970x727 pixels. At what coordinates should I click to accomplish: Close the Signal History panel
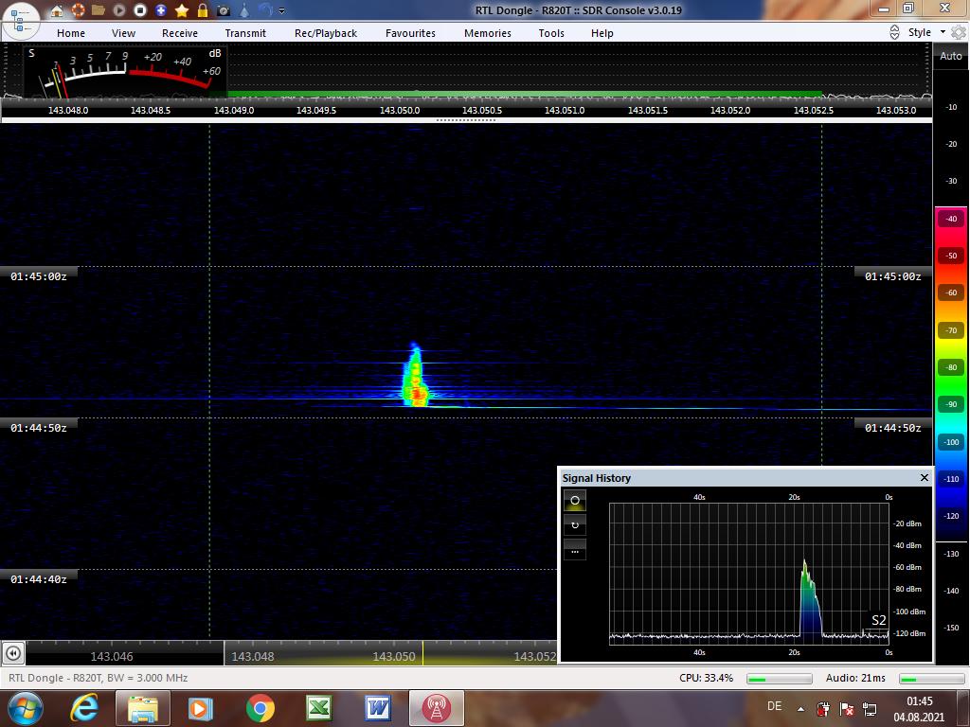tap(925, 477)
